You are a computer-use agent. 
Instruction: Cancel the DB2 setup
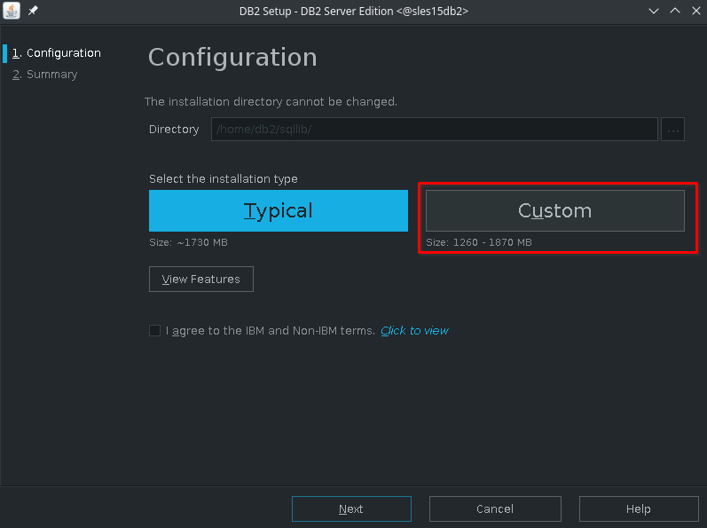pyautogui.click(x=495, y=509)
